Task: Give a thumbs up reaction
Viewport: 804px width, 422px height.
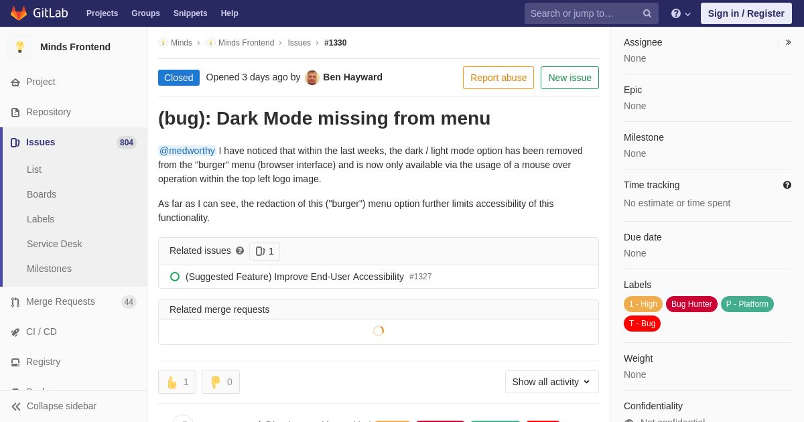Action: 177,382
